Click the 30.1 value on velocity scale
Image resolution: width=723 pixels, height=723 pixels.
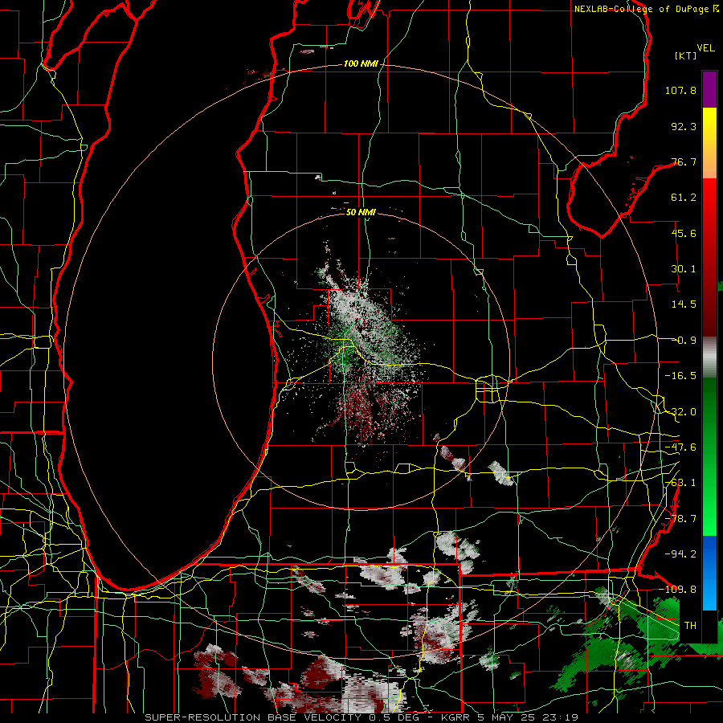(684, 269)
